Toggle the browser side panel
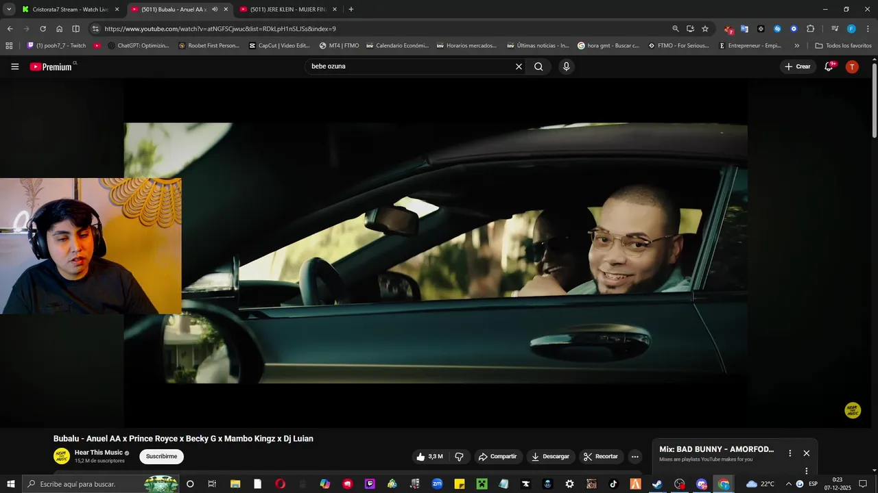Screen dimensions: 878x493 (x=75, y=29)
